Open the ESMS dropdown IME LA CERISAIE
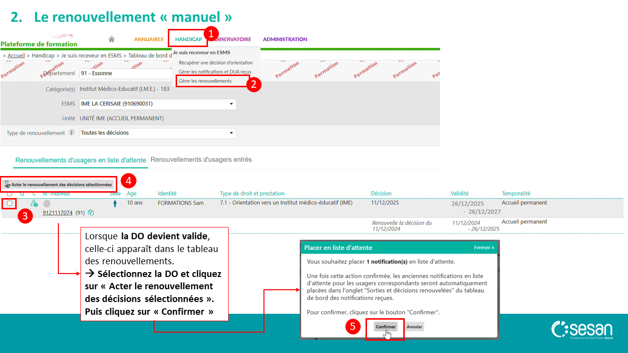The width and height of the screenshot is (628, 353). click(x=157, y=104)
